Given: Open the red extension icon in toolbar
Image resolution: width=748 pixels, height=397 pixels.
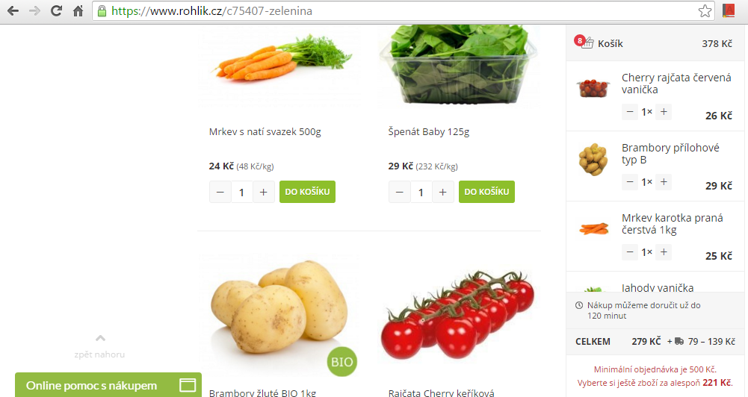Looking at the screenshot, I should pos(729,10).
